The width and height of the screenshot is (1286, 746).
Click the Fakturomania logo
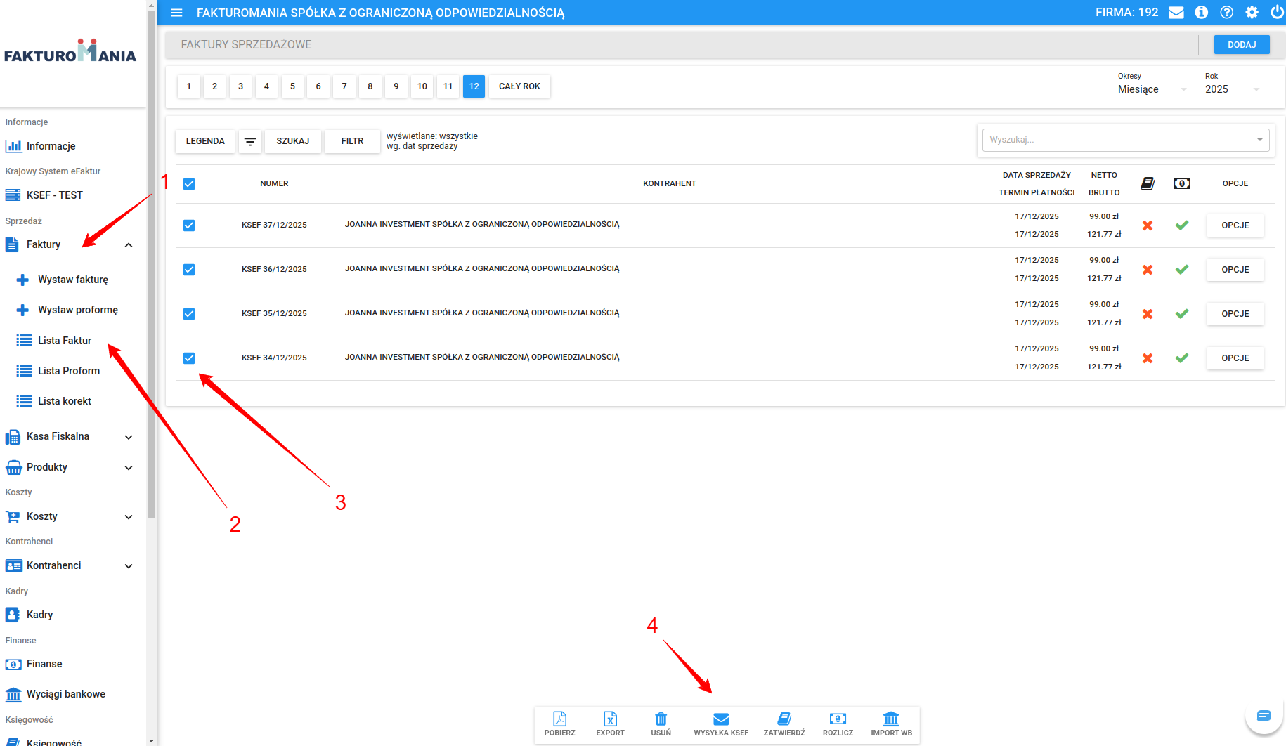[x=70, y=51]
